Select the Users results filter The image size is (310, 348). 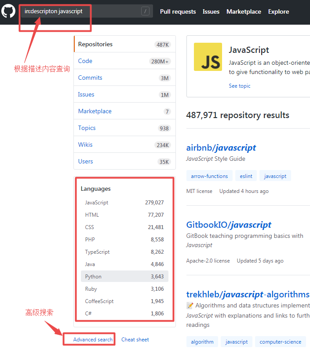(x=125, y=161)
